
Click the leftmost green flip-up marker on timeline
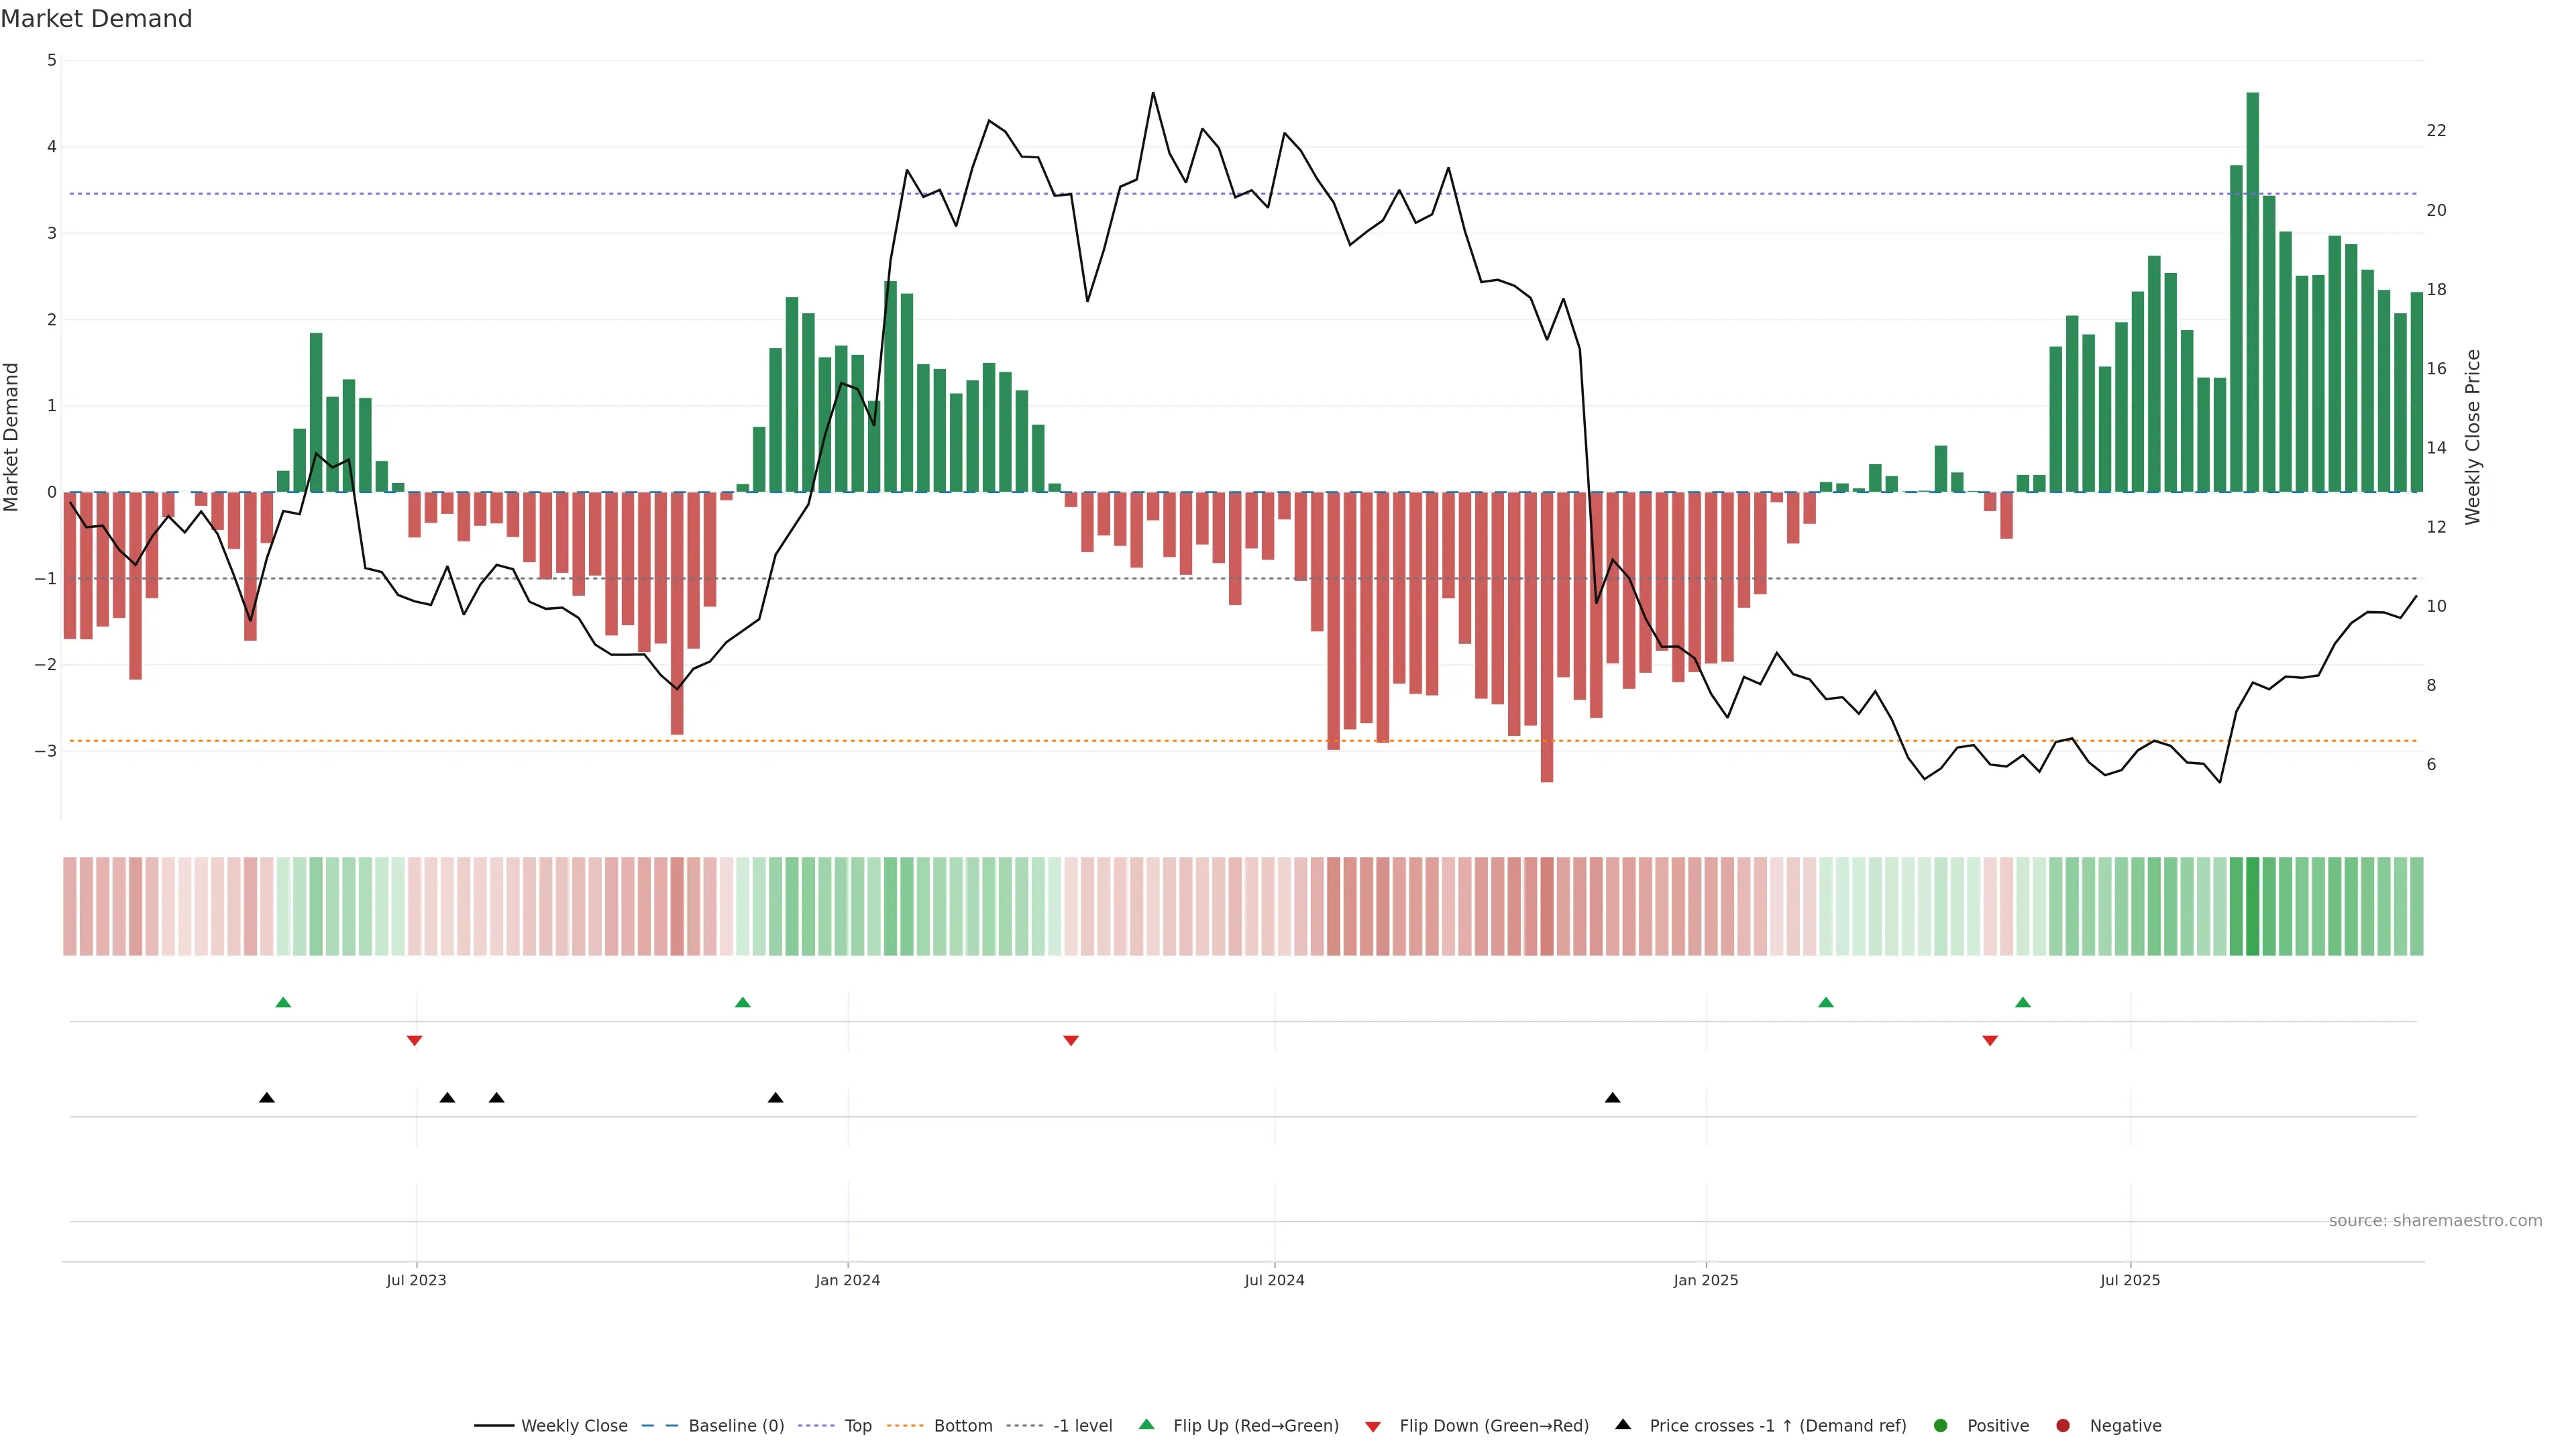click(283, 1003)
